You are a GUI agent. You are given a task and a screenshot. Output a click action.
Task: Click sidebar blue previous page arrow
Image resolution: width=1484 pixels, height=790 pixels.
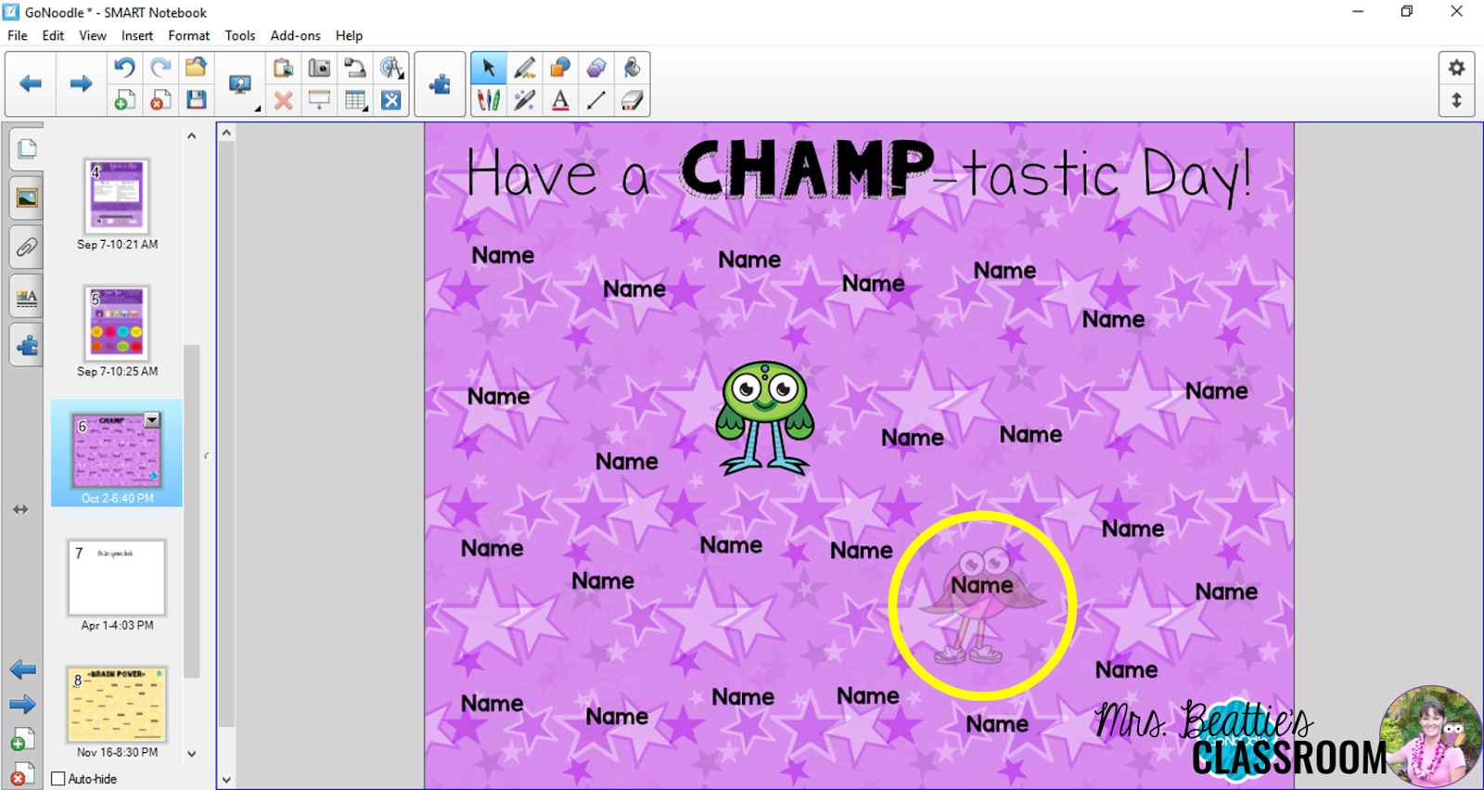[22, 669]
